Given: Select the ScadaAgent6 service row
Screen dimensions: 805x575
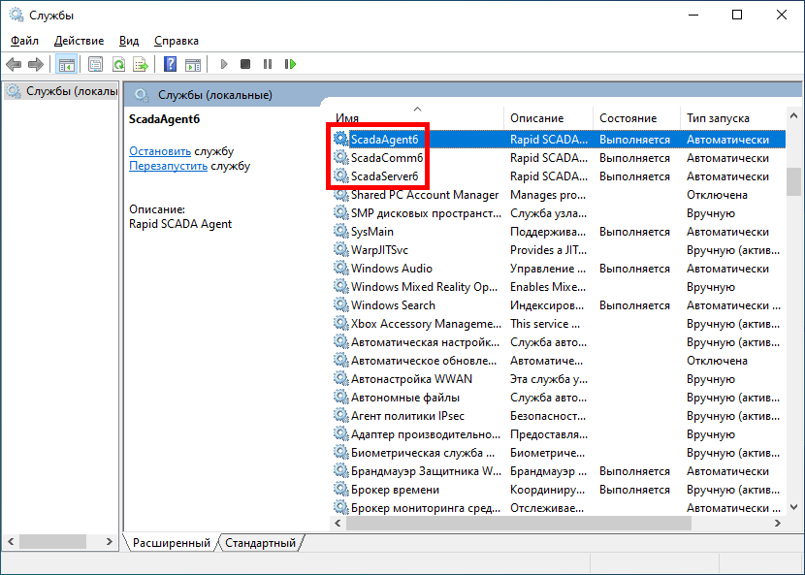Looking at the screenshot, I should (x=559, y=139).
